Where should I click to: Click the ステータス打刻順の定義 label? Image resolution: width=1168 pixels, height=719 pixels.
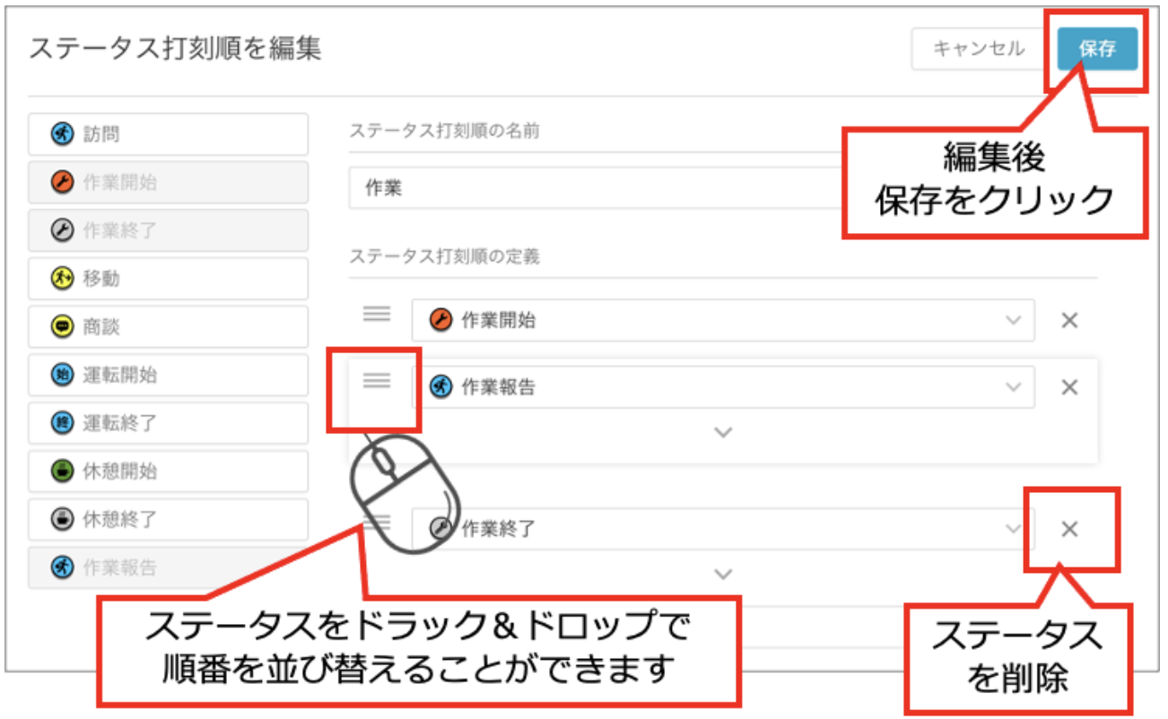(444, 256)
